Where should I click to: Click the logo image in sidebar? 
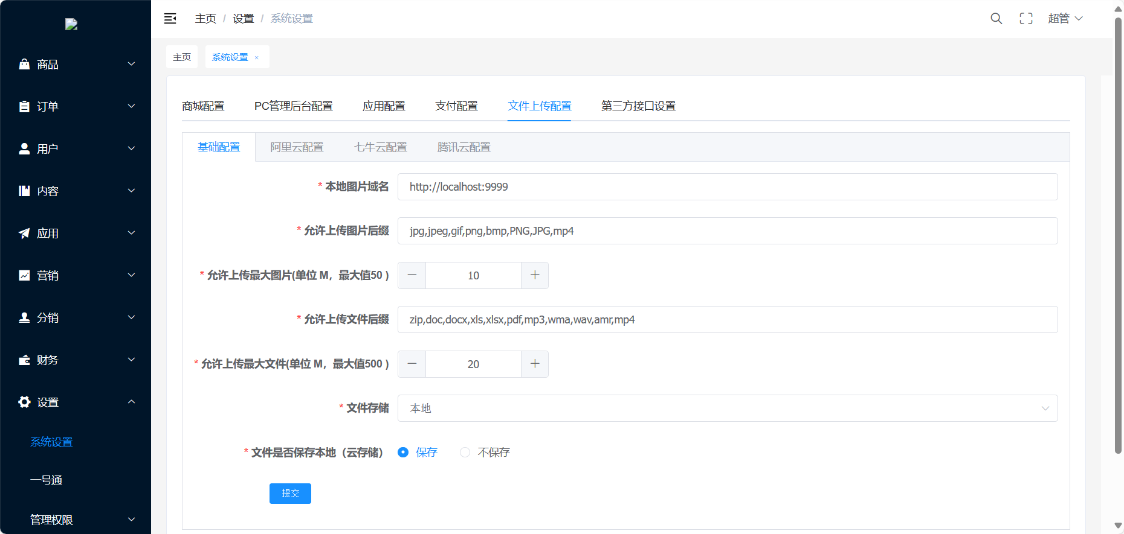(71, 24)
